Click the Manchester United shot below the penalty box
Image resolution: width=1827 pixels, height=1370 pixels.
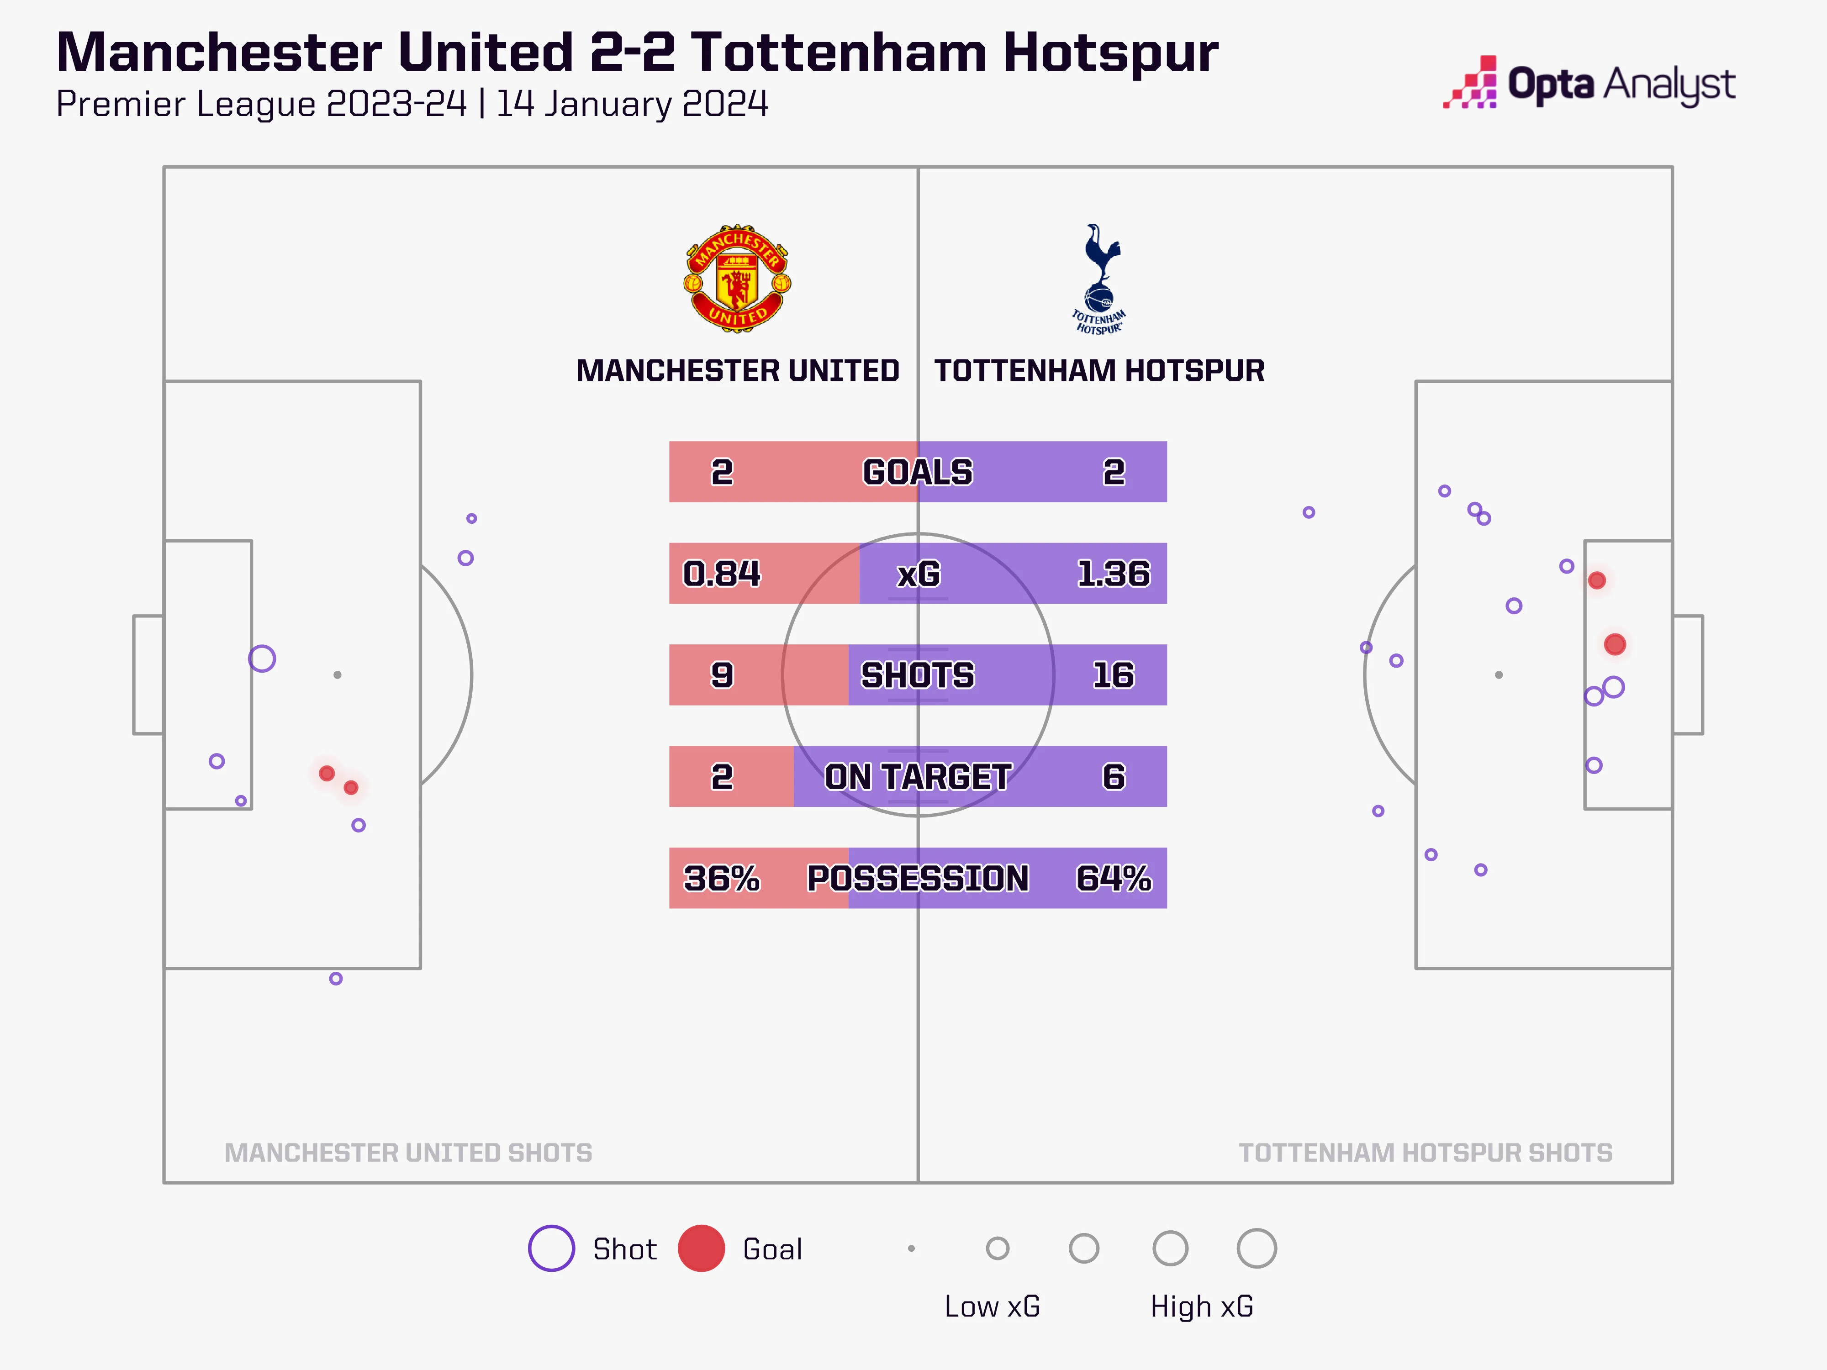point(335,979)
